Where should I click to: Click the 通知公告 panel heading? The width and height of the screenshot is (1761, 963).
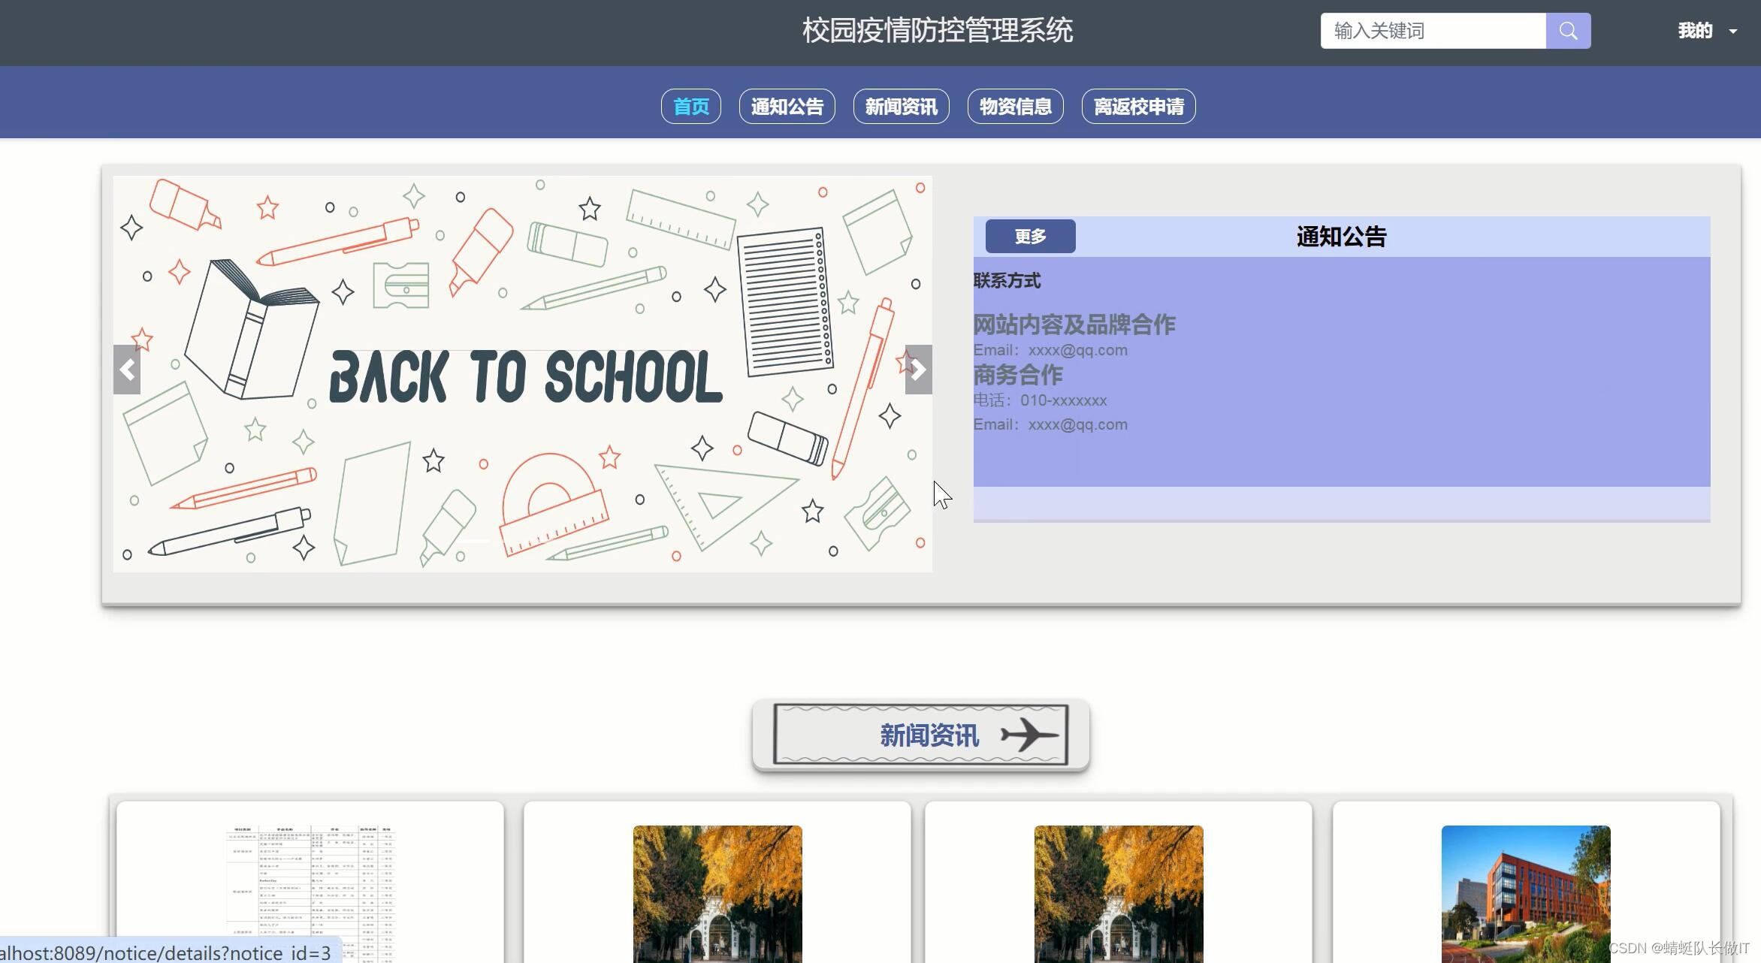(x=1341, y=237)
